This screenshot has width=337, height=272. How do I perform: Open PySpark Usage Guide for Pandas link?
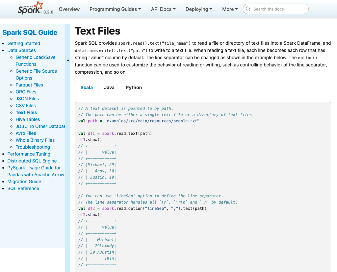click(x=36, y=171)
